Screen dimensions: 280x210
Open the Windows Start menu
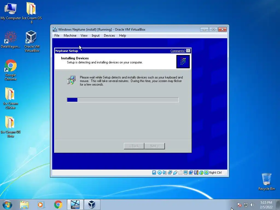click(x=7, y=205)
